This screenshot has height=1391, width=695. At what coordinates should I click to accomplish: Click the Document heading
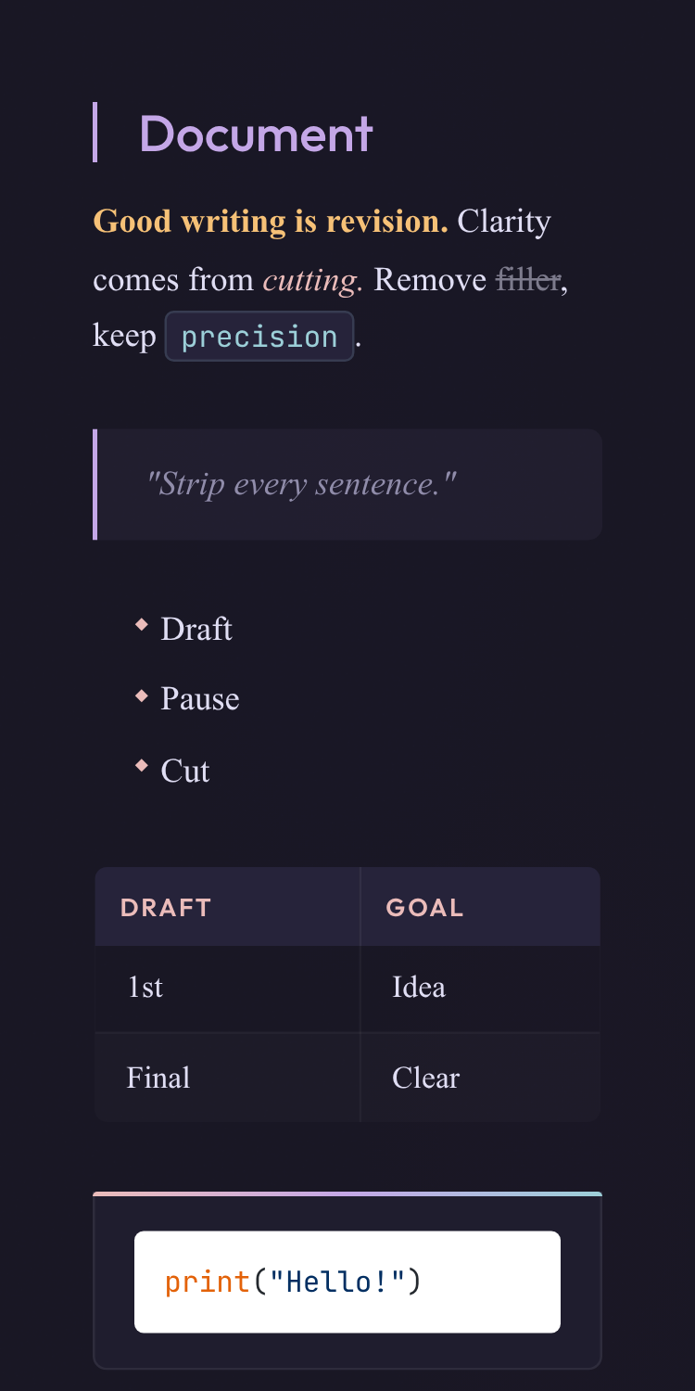pos(256,134)
